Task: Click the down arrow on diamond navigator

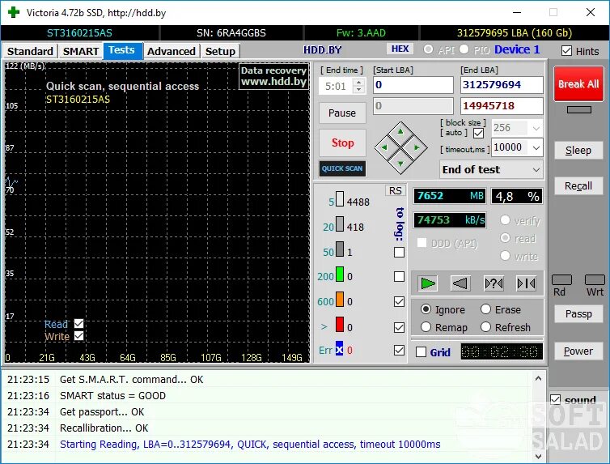Action: [400, 164]
